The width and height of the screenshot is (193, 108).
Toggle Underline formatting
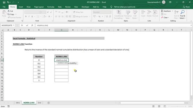(32, 16)
